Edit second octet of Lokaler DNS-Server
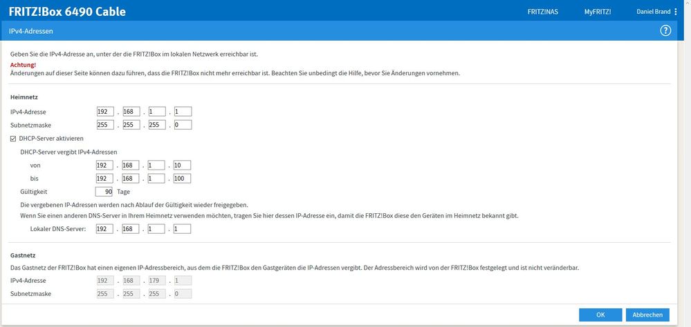This screenshot has height=327, width=691. 131,228
